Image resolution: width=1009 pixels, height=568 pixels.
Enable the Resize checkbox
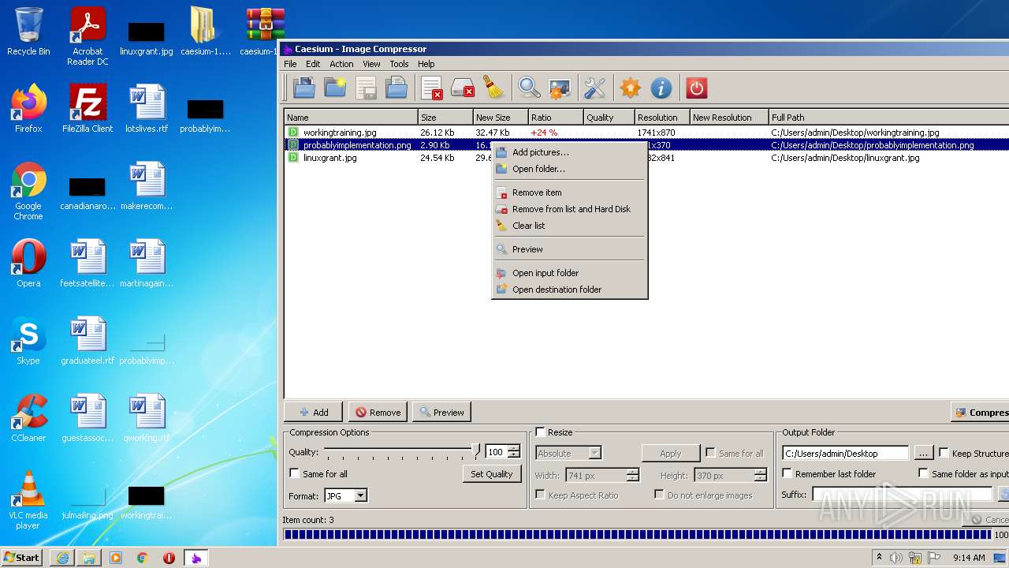click(x=540, y=432)
